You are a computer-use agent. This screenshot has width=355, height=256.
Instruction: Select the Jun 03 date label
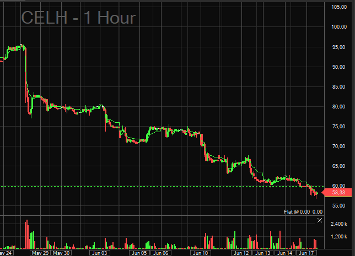(x=100, y=253)
